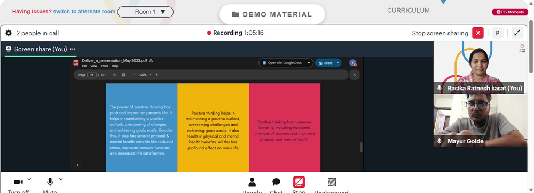Open the Demo Material folder button

272,14
